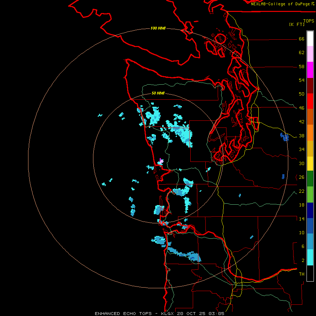Click the dark orange legend swatch near 42

click(310, 117)
